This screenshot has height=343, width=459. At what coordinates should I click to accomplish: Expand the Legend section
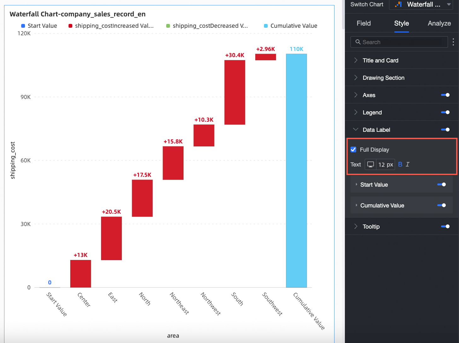click(x=356, y=112)
